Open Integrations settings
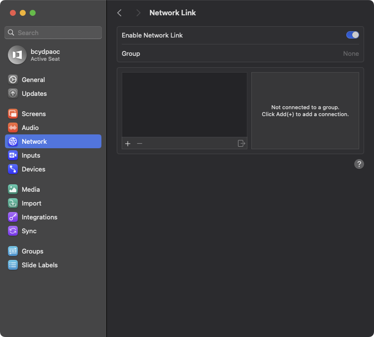 [x=39, y=217]
